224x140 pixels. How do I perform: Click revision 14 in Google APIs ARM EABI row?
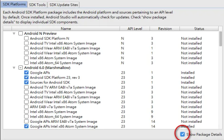(x=153, y=121)
